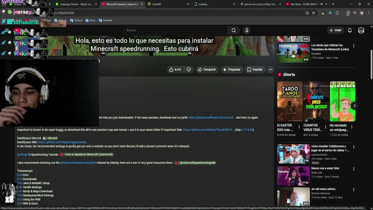Open the @rekrap1 channel mention
Screen dimensions: 373x210
coord(23,154)
